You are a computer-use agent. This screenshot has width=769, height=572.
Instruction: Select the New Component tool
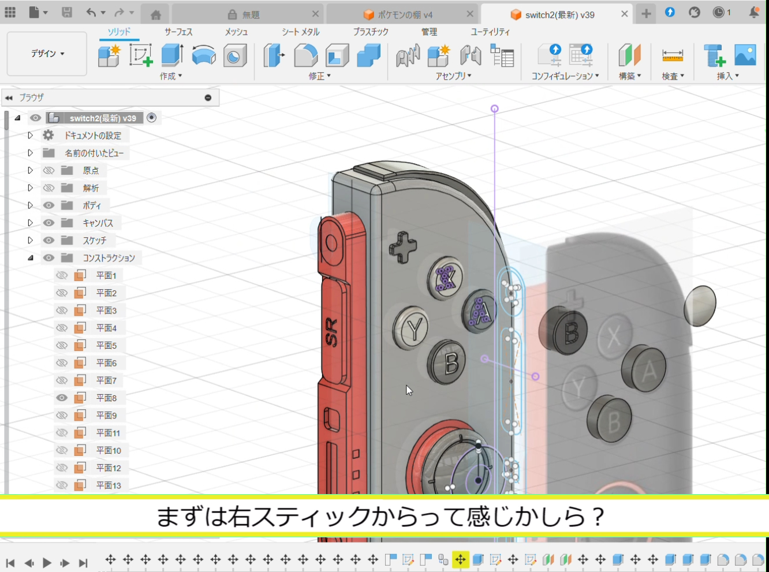point(109,56)
